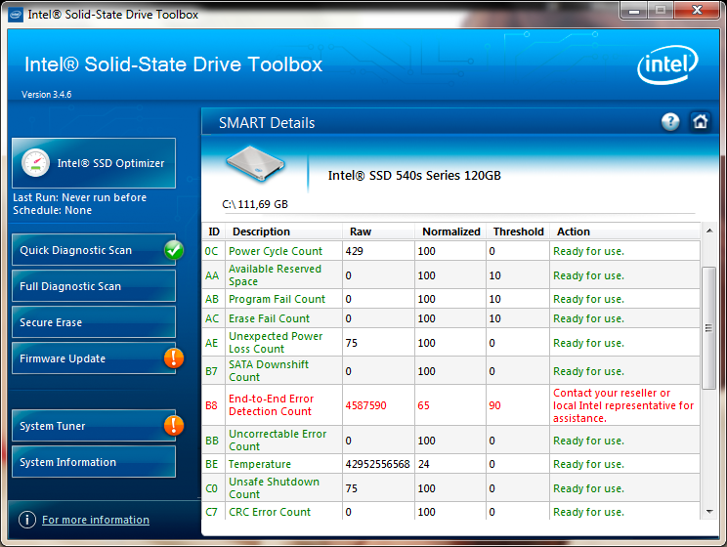Click the red normalized value 65
727x547 pixels.
pyautogui.click(x=423, y=405)
